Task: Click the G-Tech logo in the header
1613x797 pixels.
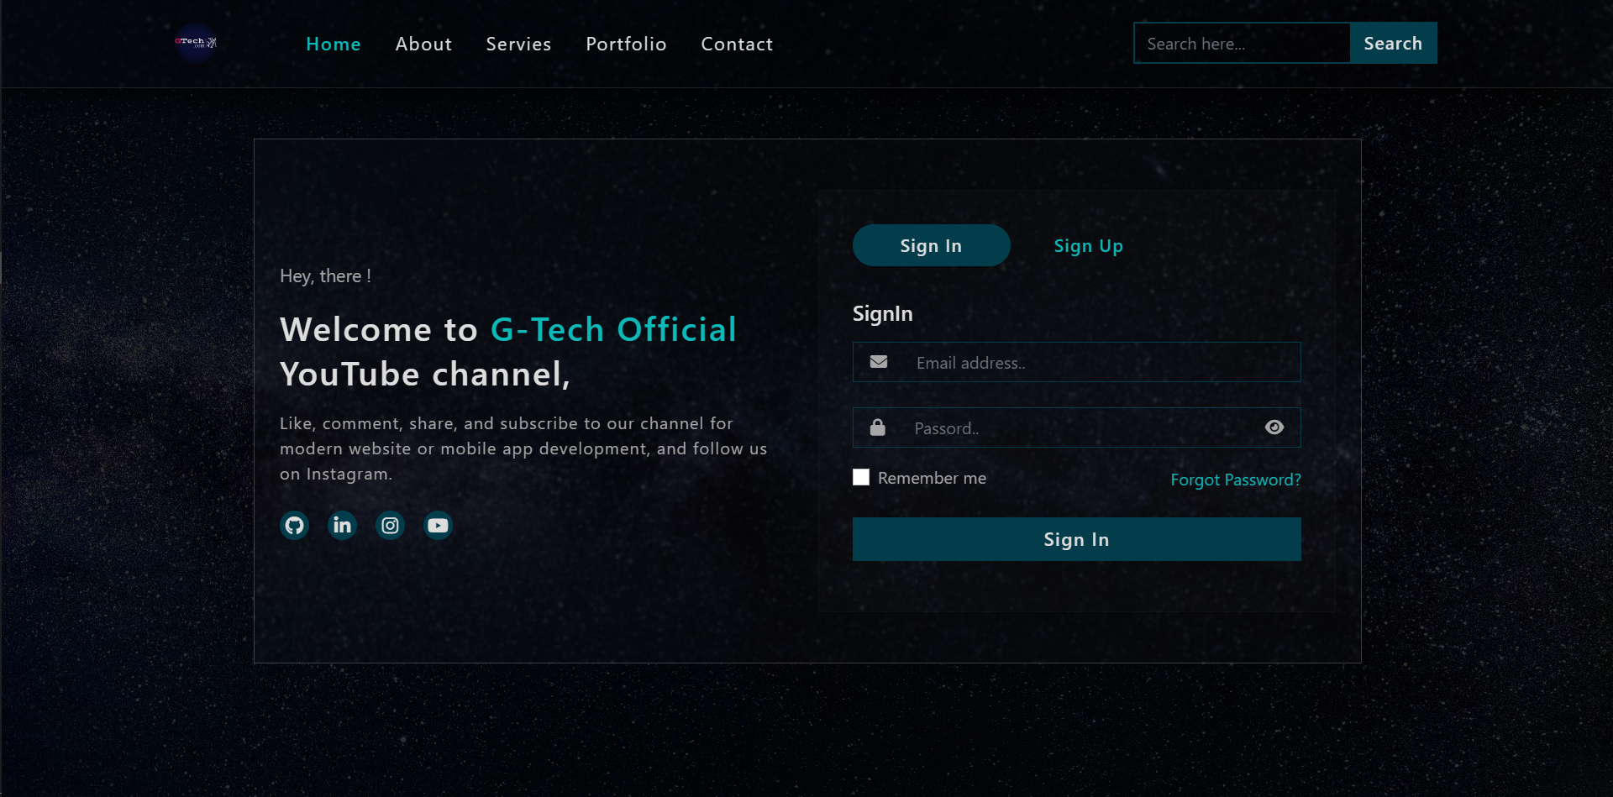Action: coord(196,42)
